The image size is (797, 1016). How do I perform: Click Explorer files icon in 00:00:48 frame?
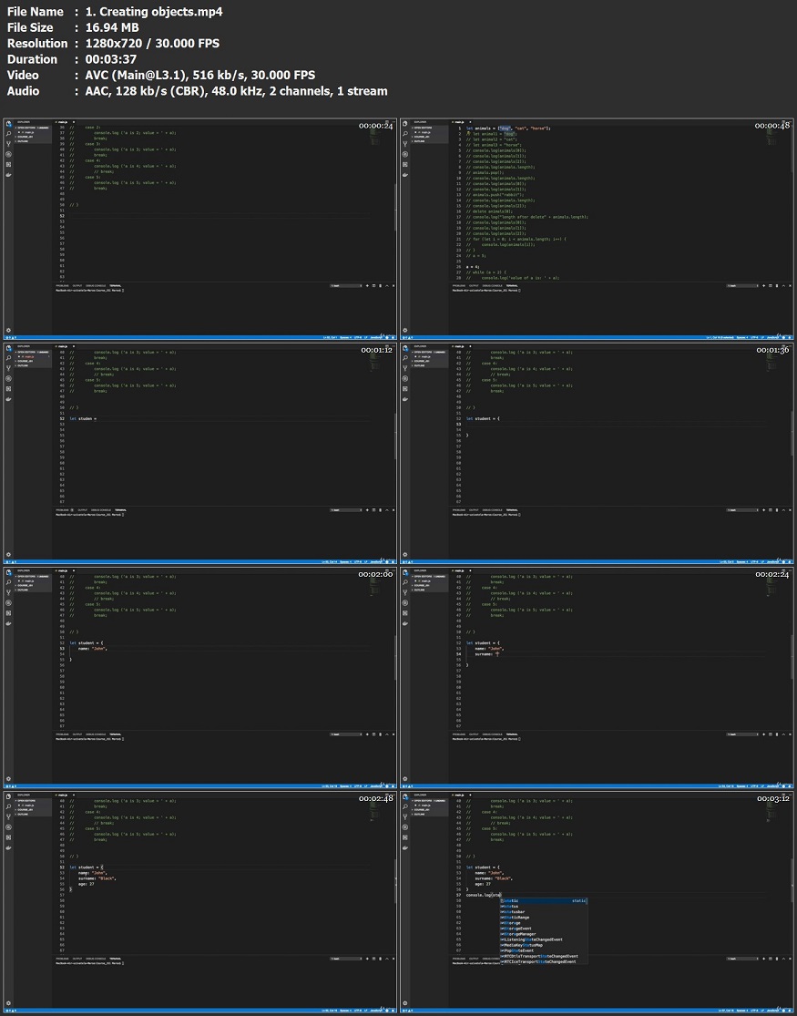[x=405, y=124]
